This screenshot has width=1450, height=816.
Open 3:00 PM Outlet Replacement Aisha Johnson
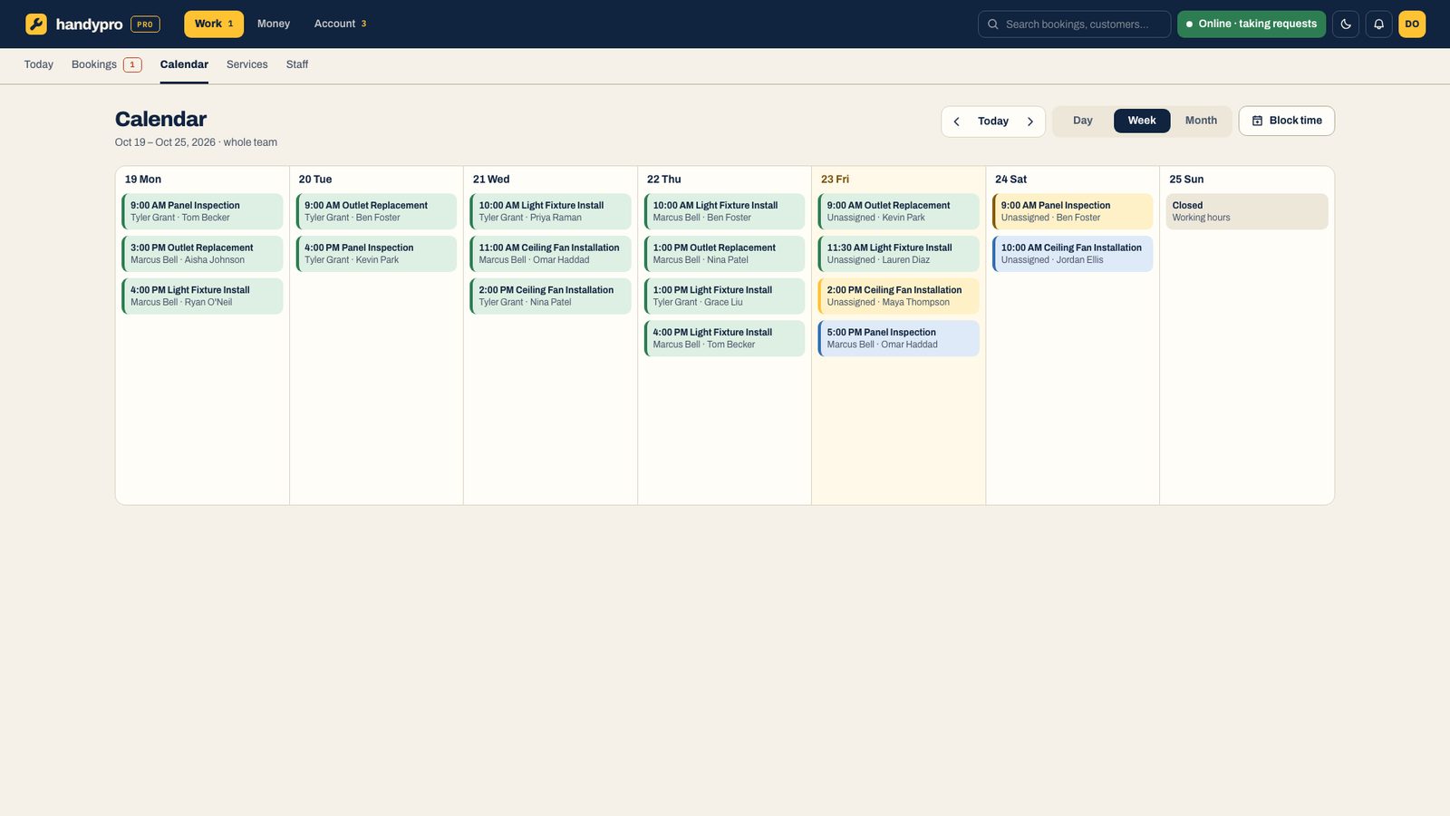tap(202, 254)
